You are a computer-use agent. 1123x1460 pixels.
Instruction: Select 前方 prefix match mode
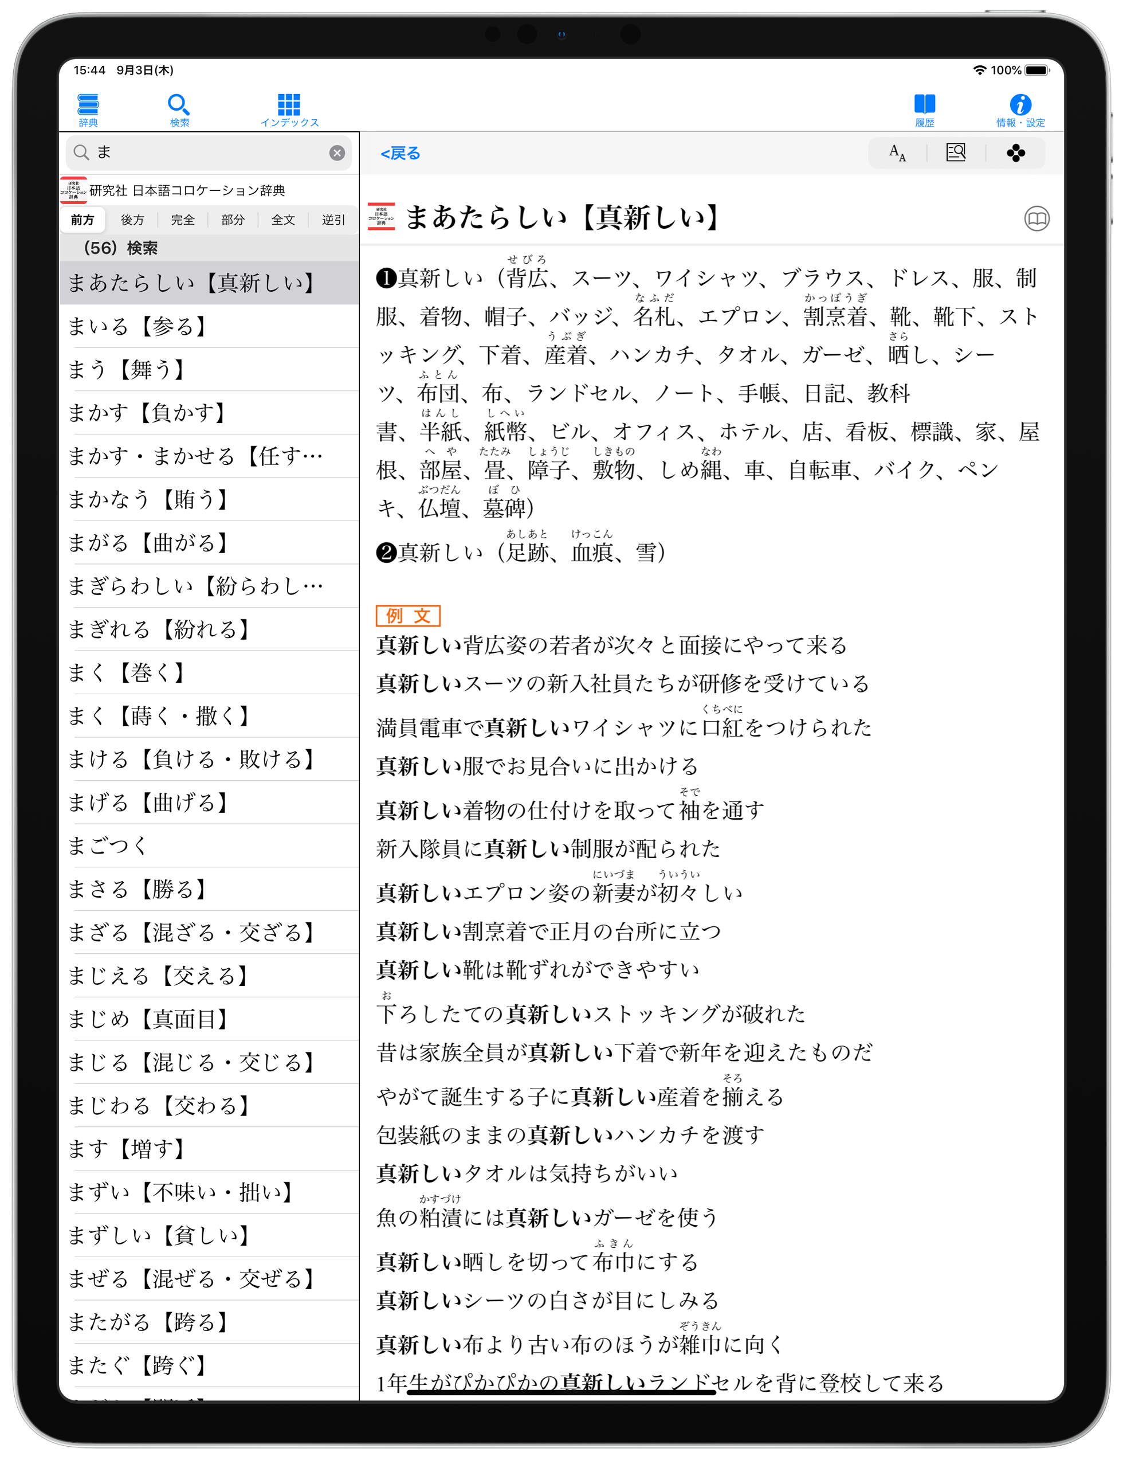(83, 220)
